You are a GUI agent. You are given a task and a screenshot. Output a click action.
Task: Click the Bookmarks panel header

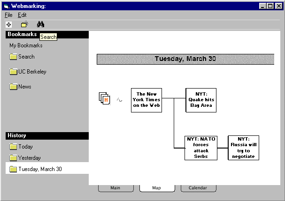point(47,35)
